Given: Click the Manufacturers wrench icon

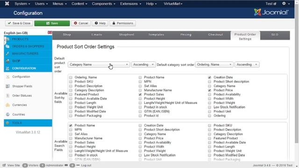Looking at the screenshot, I should (x=7, y=54).
